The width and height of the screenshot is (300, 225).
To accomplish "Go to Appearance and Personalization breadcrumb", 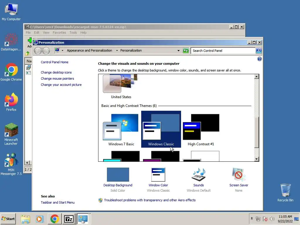I will [89, 50].
